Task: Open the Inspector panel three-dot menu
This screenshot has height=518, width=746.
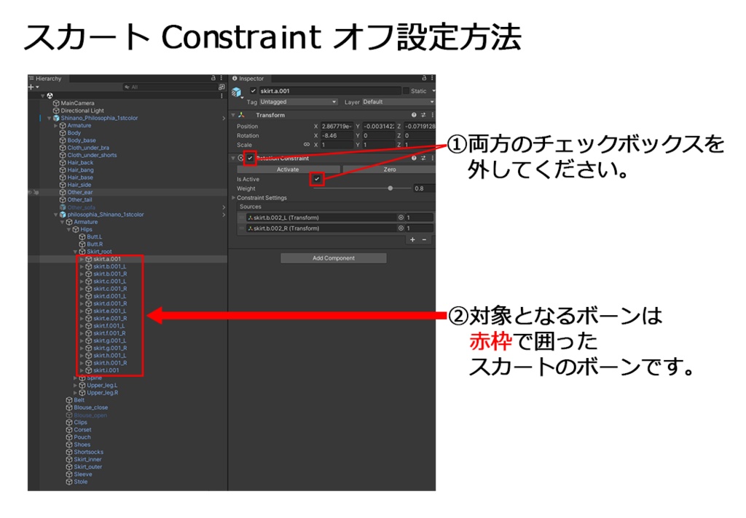Action: tap(432, 78)
